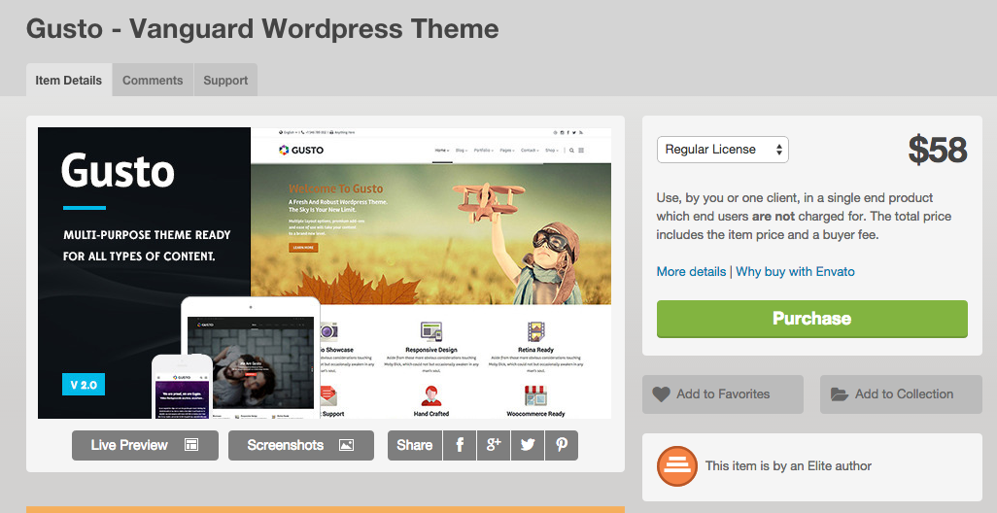Open the More details link

691,271
